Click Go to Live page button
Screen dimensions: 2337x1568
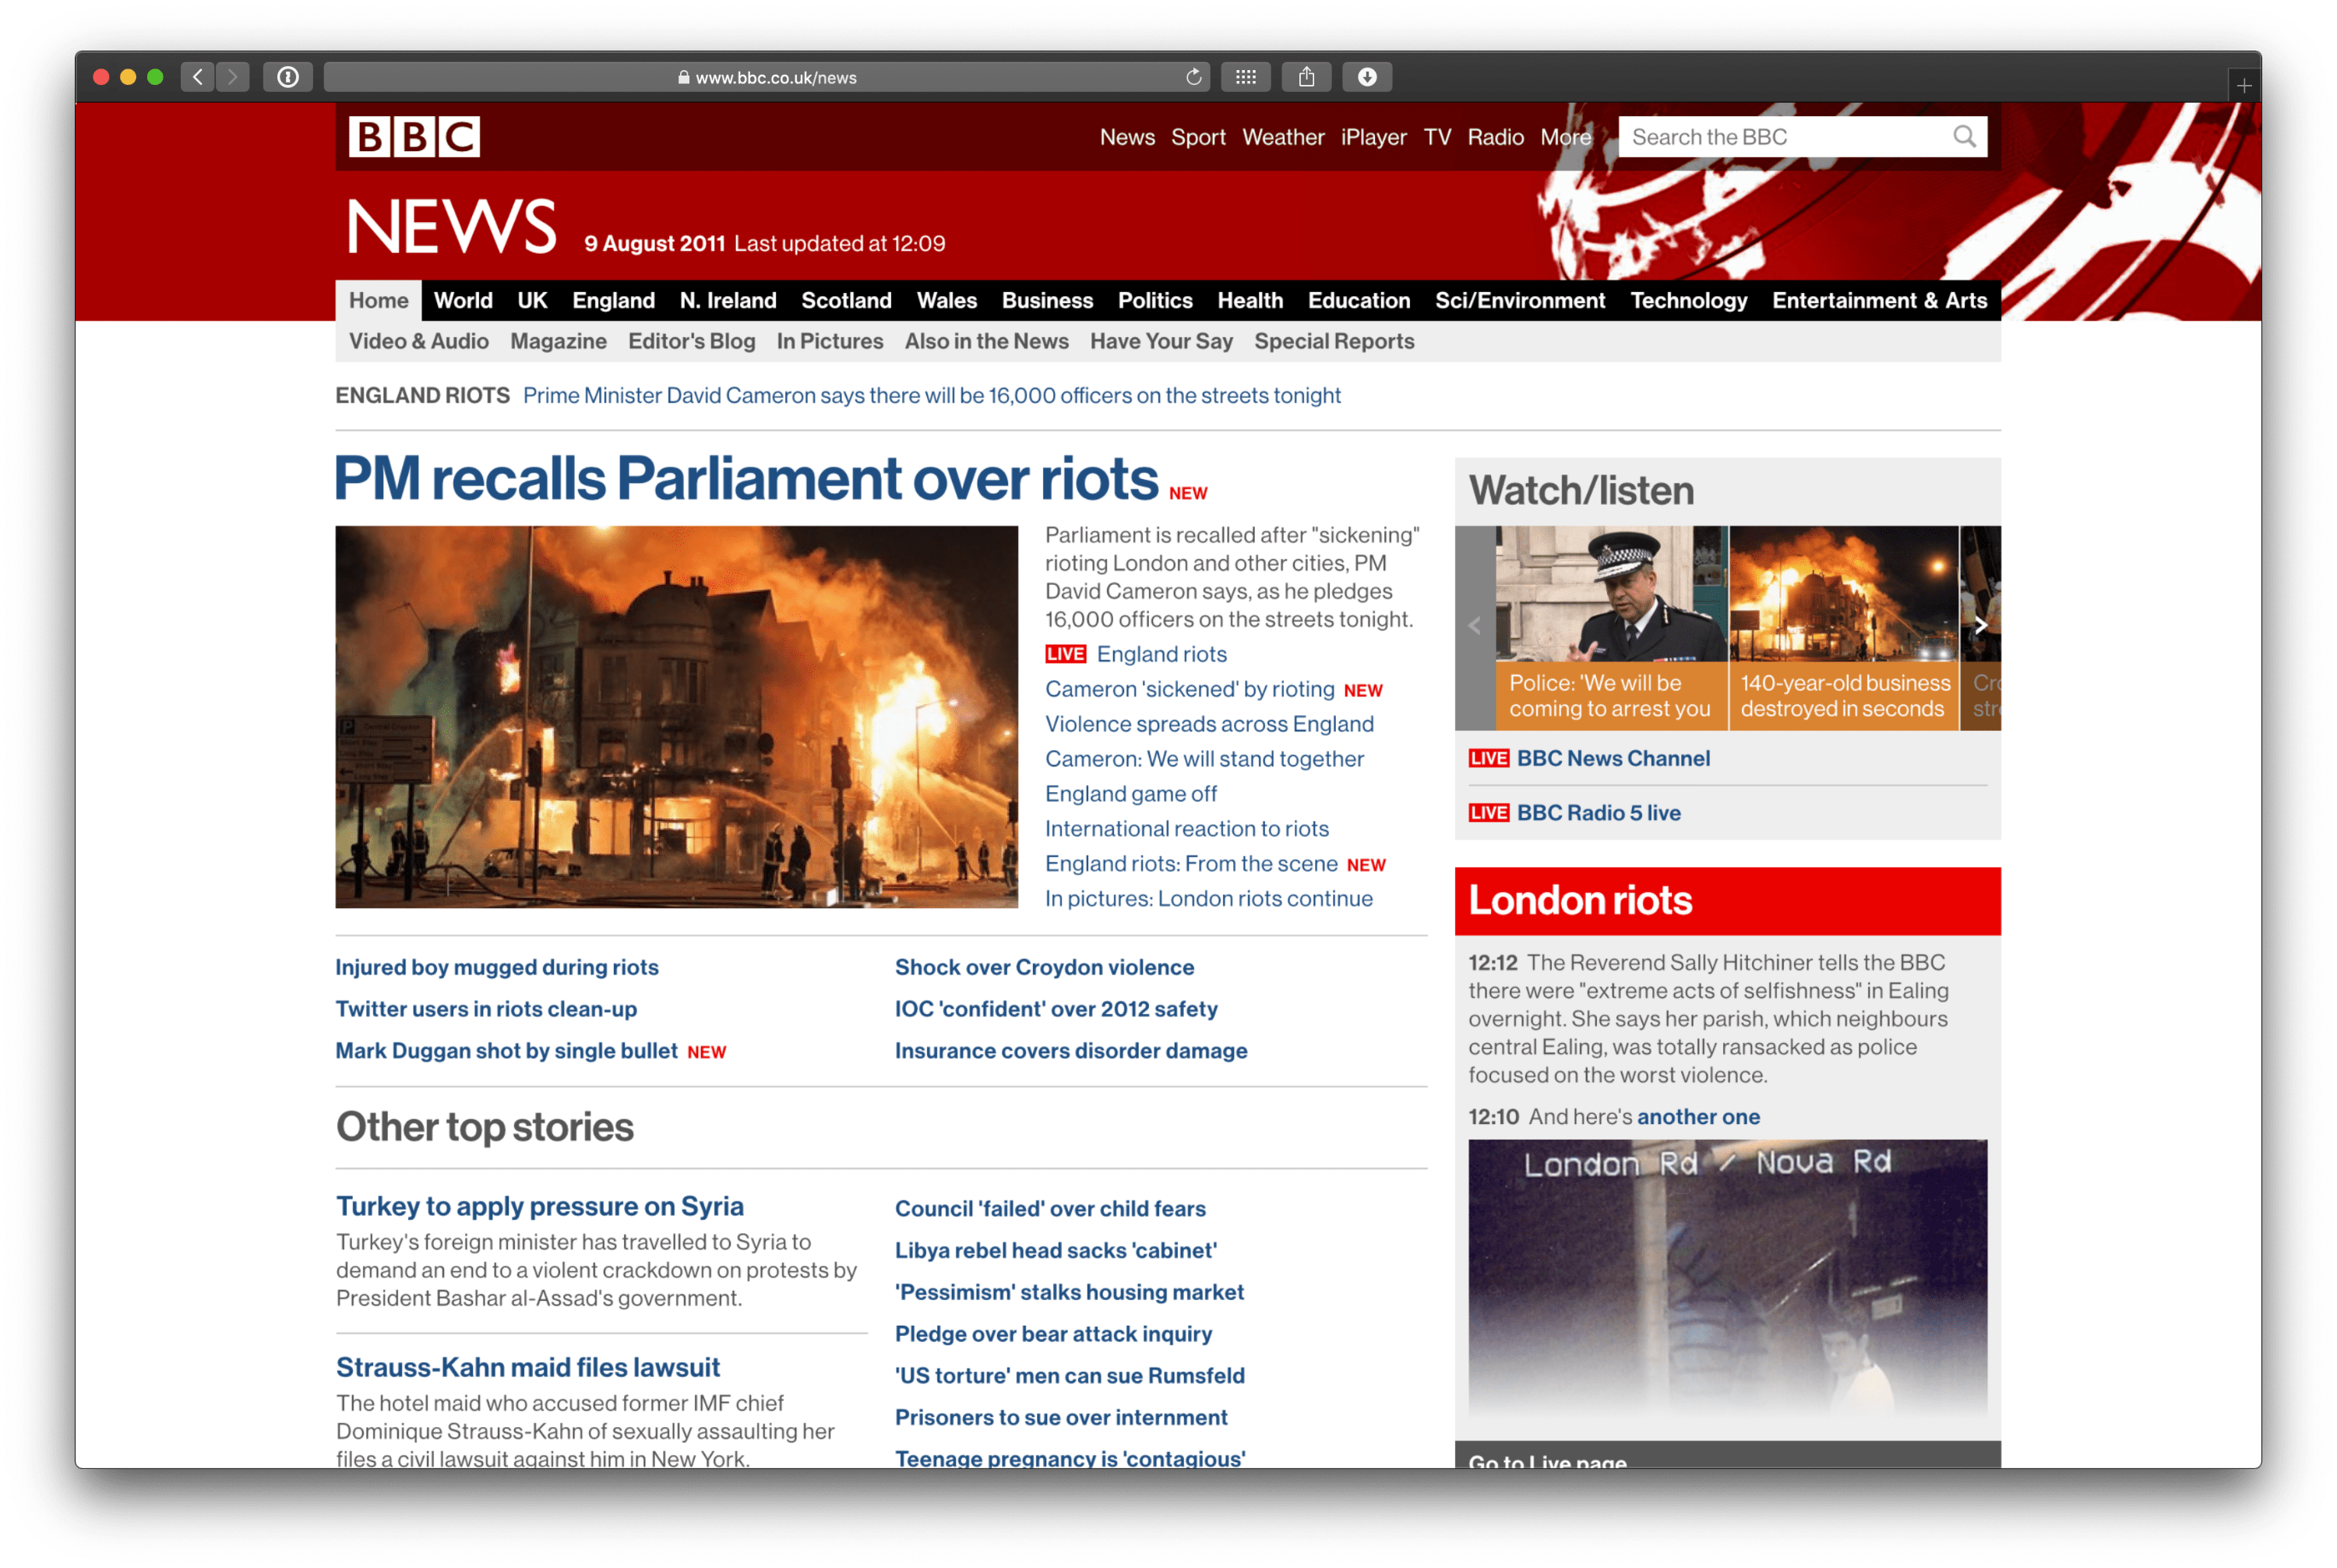1727,1457
